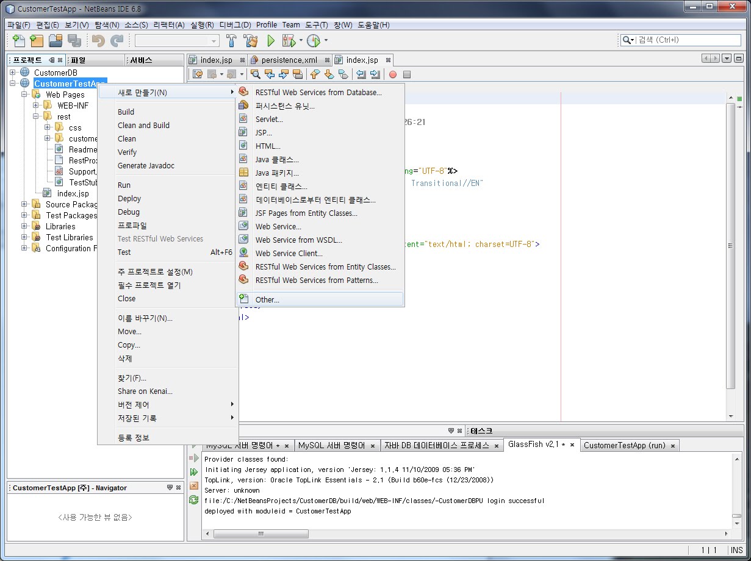This screenshot has height=561, width=751.
Task: Click the Debug Main Project icon
Action: (289, 41)
